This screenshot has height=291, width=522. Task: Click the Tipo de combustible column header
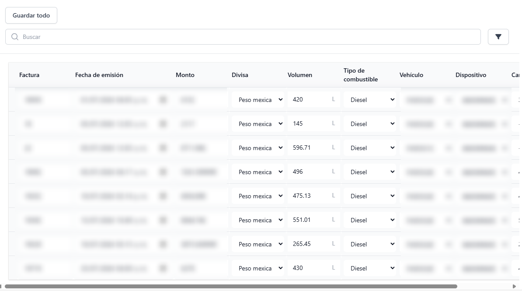(x=361, y=75)
